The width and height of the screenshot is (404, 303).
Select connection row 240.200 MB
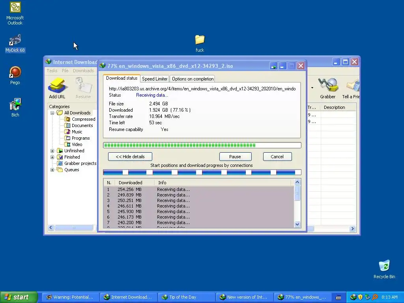point(199,223)
